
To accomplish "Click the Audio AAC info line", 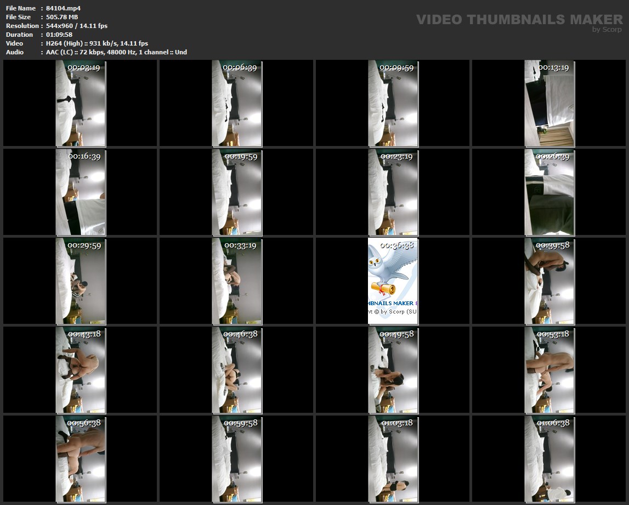I will pyautogui.click(x=116, y=52).
